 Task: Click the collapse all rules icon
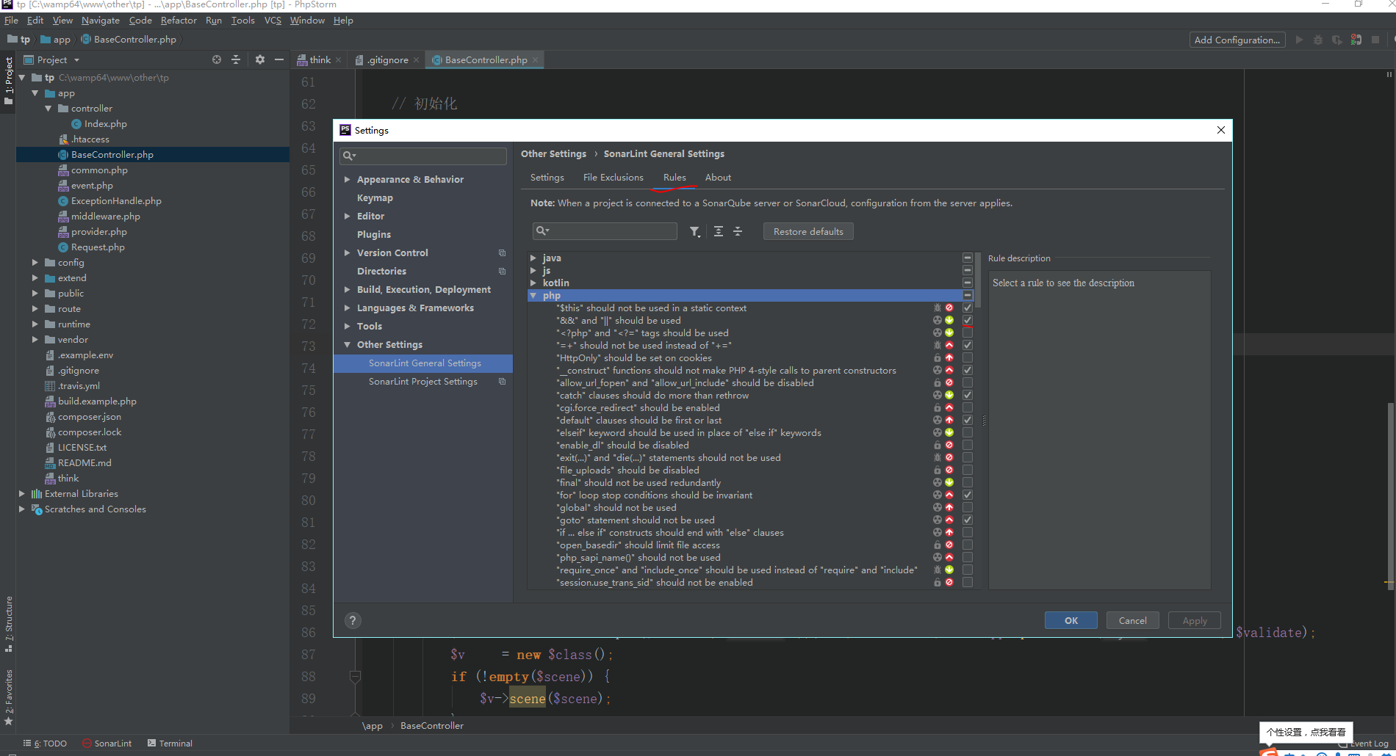click(738, 232)
